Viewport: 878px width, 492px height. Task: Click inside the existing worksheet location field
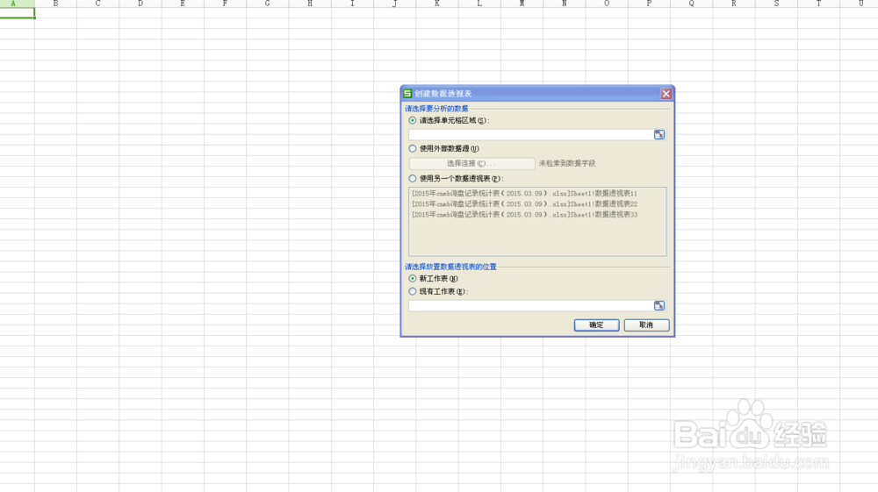pos(530,306)
